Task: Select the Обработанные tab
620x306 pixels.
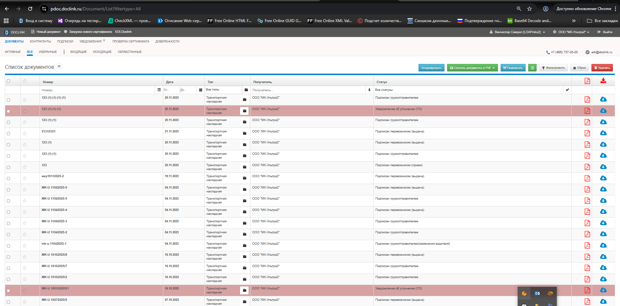Action: (x=130, y=52)
